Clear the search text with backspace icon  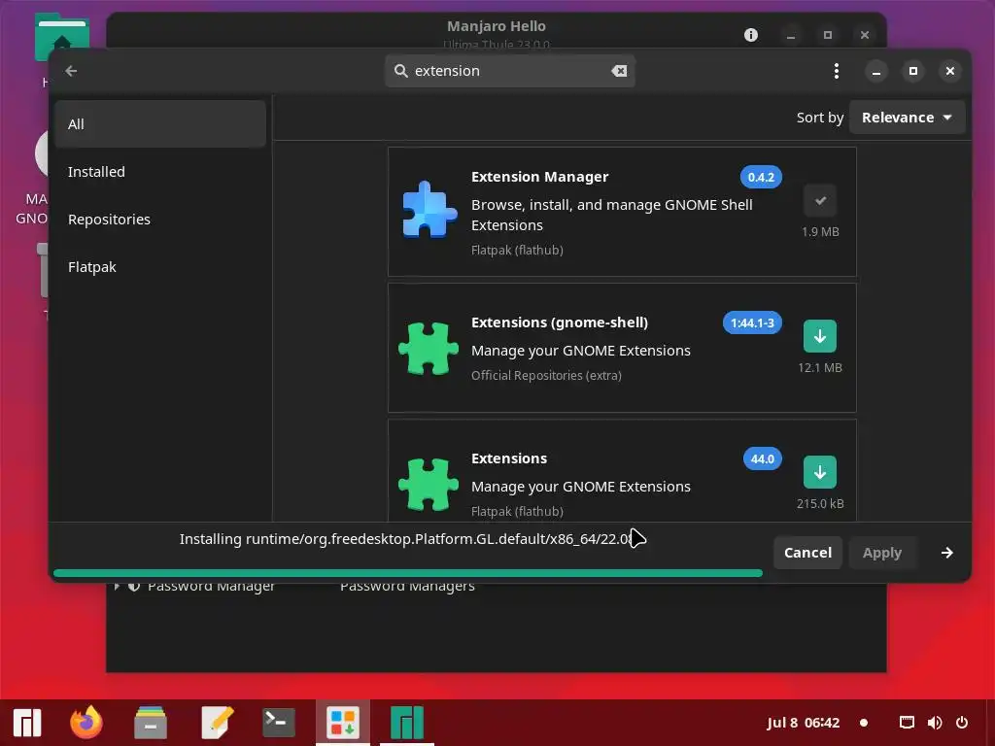tap(619, 71)
